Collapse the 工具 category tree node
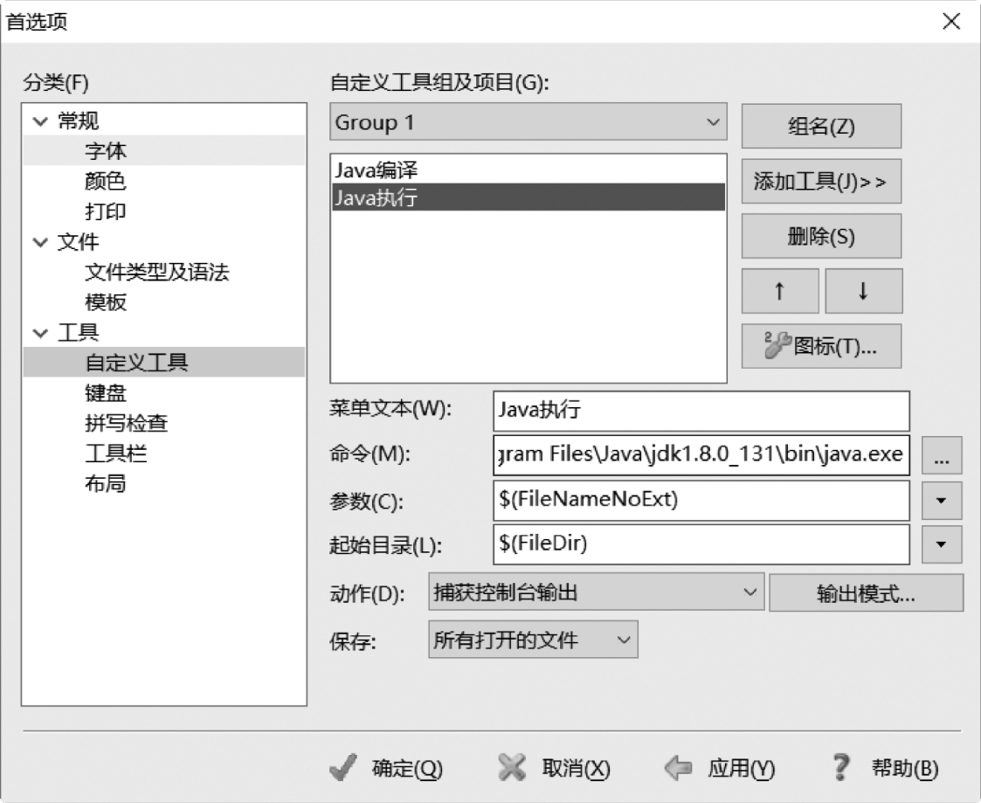The width and height of the screenshot is (981, 803). [x=41, y=334]
